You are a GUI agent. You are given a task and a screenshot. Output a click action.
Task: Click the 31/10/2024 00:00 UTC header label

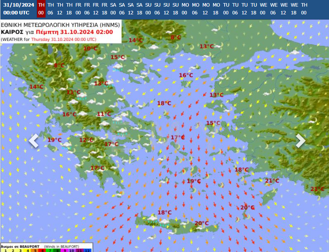point(19,9)
